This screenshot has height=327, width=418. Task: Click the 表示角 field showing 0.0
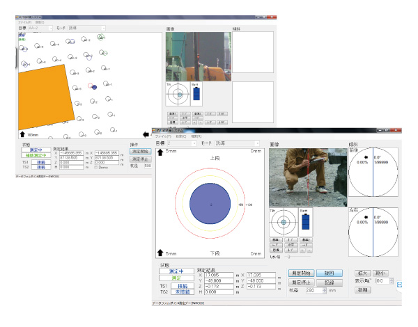pyautogui.click(x=382, y=281)
